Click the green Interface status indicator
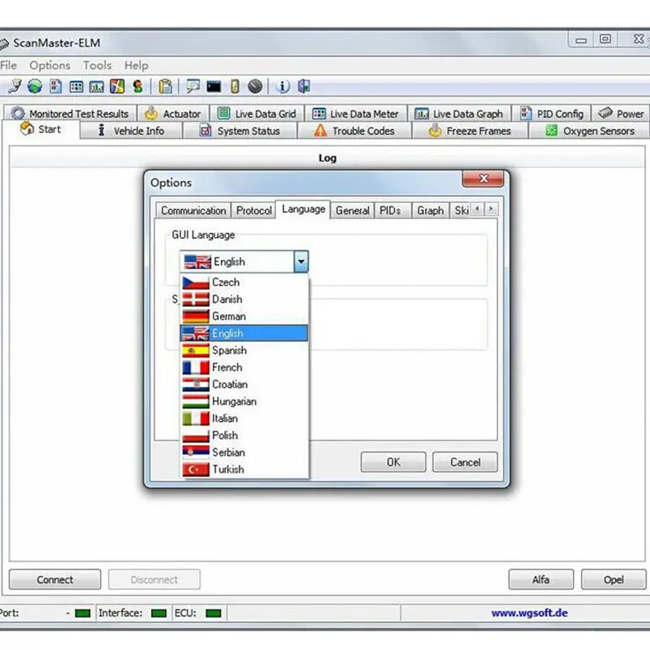Screen dimensions: 650x650 pos(158,613)
